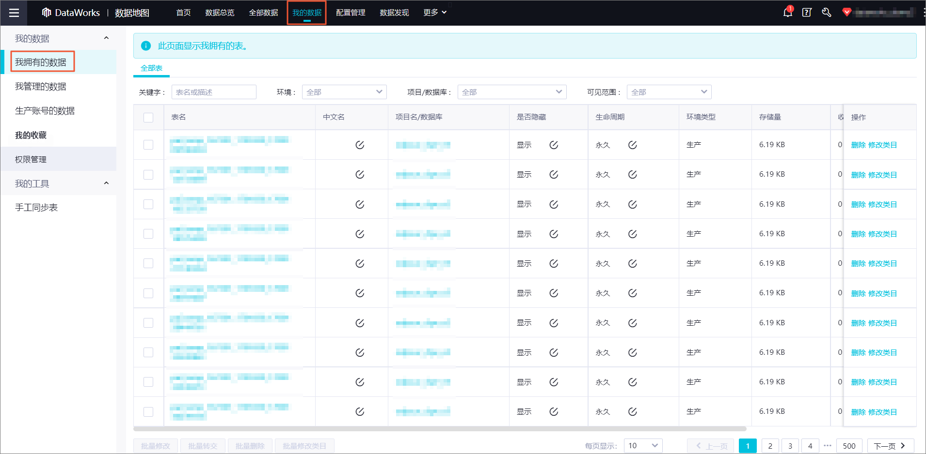Edit Chinese name in last table row
Screen dimensions: 926x454
click(x=360, y=411)
